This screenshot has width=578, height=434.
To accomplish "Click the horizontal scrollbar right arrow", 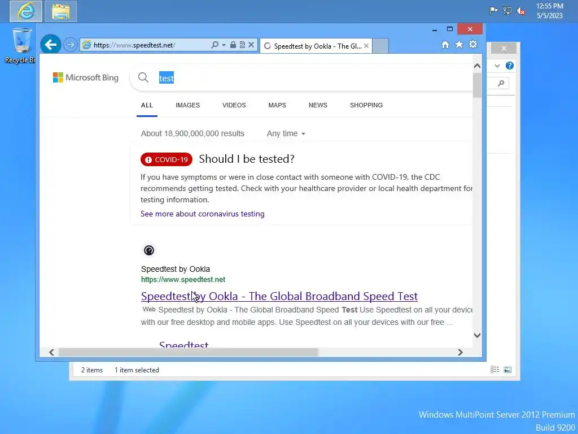I will [460, 352].
